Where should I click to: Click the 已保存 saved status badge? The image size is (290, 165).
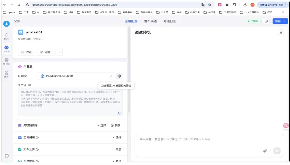(253, 21)
